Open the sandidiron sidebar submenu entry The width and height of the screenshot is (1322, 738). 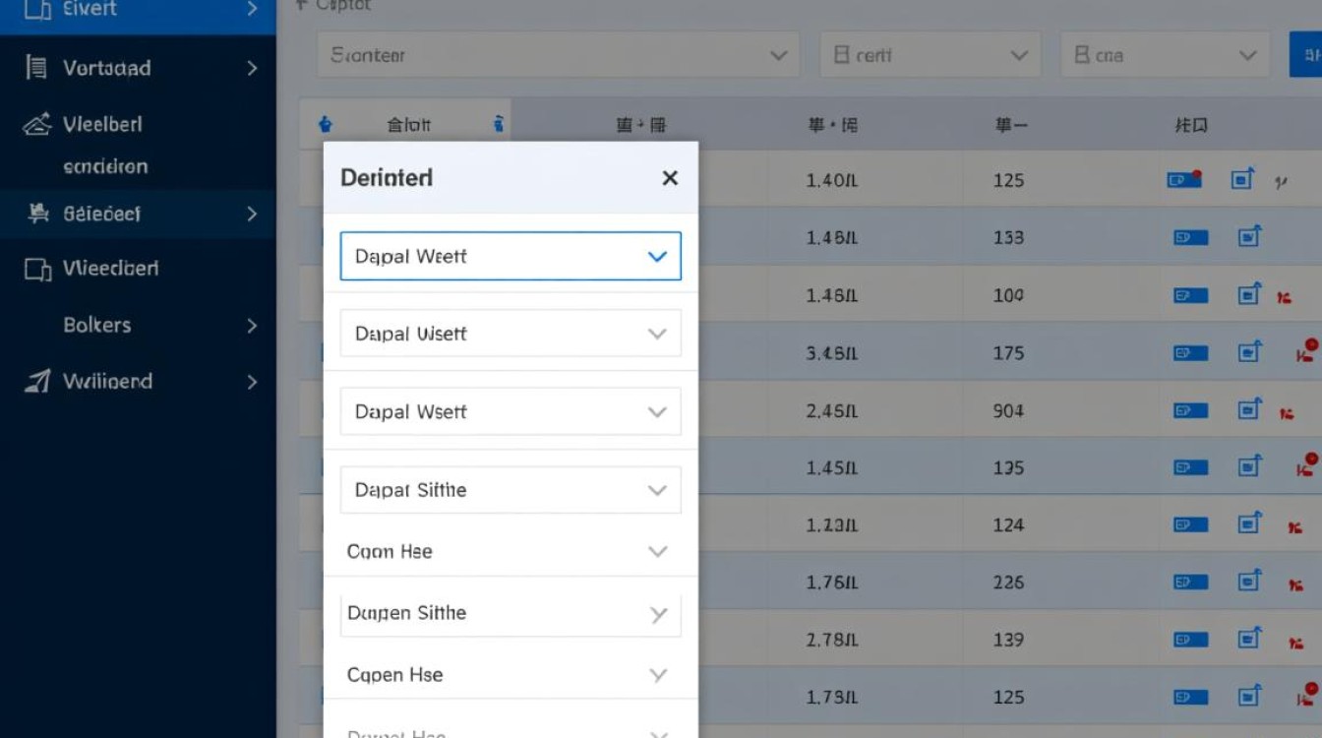(x=105, y=166)
